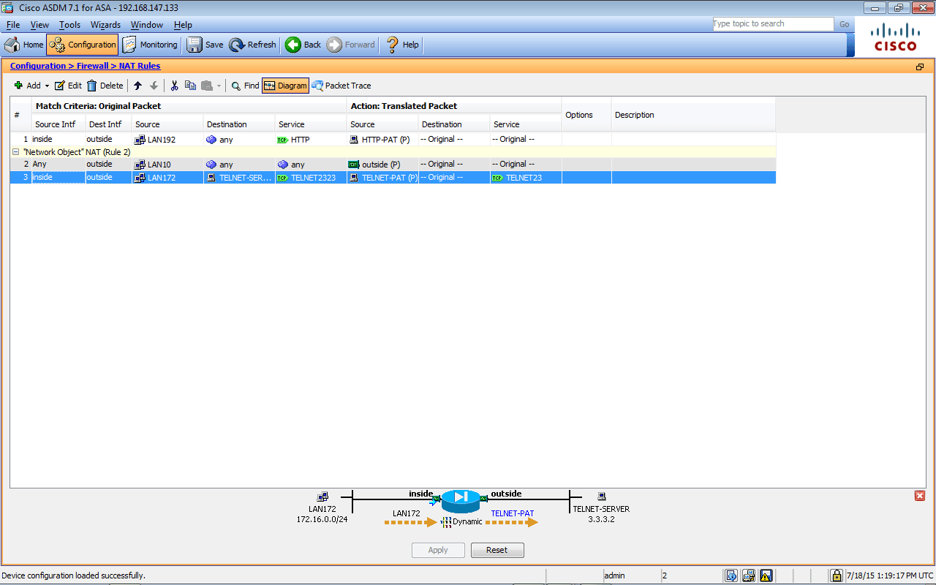Click the Apply button
The width and height of the screenshot is (936, 585).
(x=438, y=550)
